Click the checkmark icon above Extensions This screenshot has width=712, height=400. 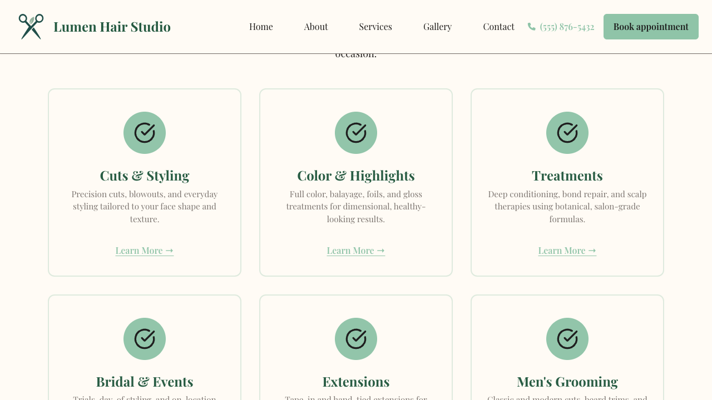point(356,339)
